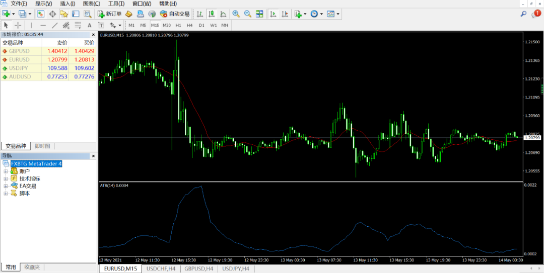The width and height of the screenshot is (544, 273).
Task: Tile chart windows icon
Action: click(x=259, y=14)
